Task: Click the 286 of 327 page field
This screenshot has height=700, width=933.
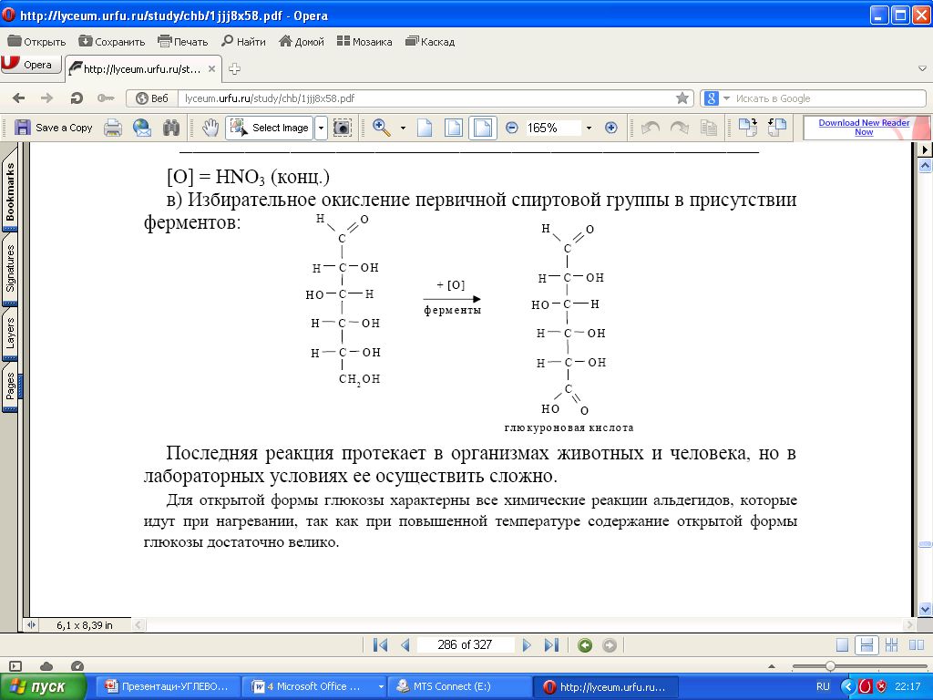Action: [x=466, y=644]
